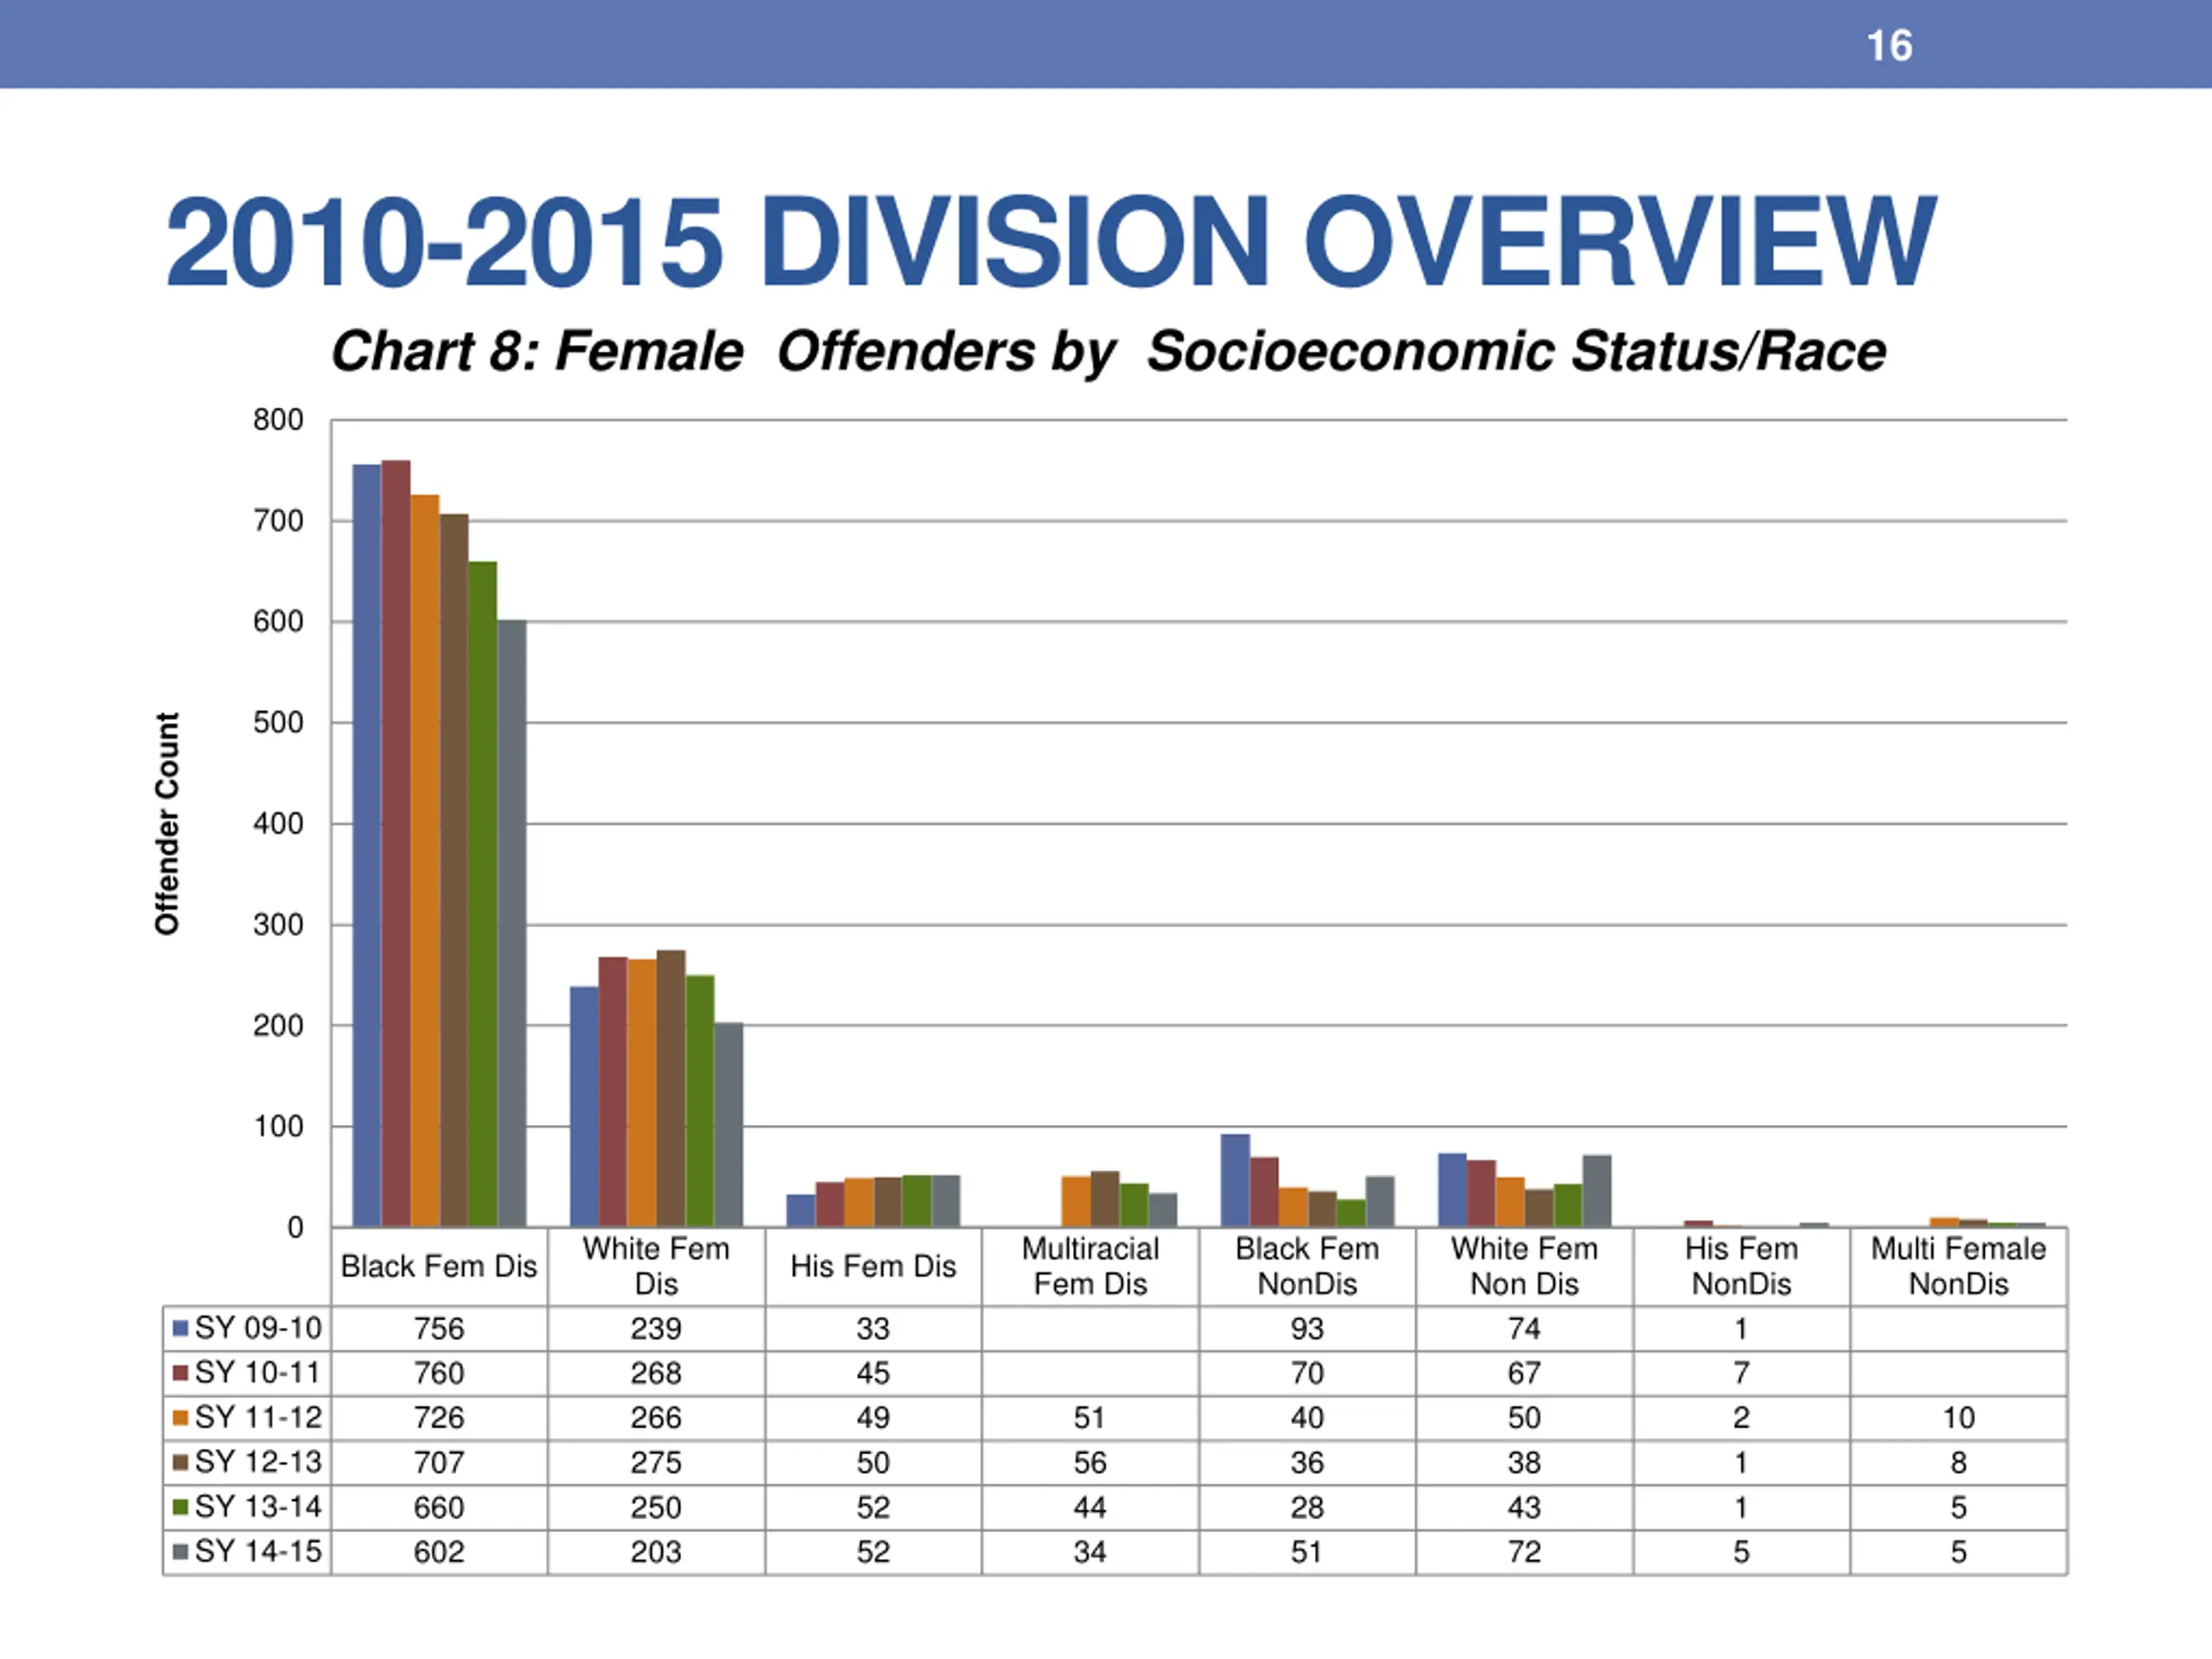Click the SY 12-13 brown legend swatch

[x=181, y=1462]
